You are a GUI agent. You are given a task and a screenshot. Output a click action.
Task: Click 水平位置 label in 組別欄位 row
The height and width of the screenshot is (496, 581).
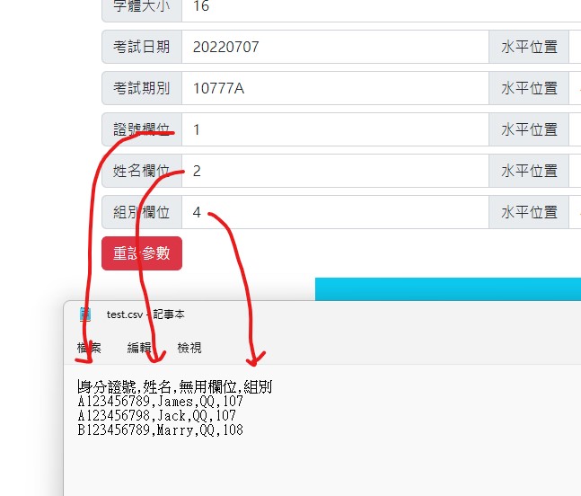529,212
